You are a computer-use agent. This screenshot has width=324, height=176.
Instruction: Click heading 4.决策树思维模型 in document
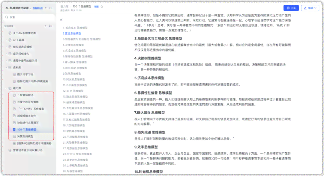(x=148, y=58)
